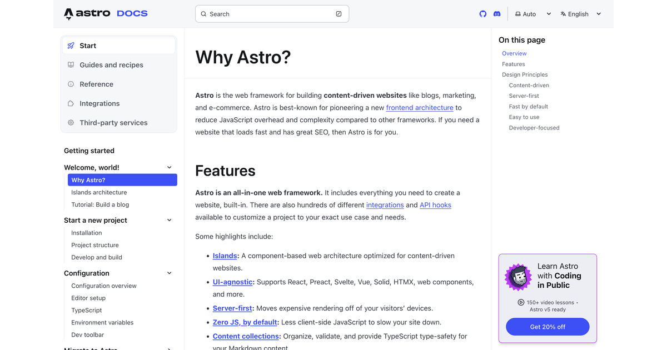The width and height of the screenshot is (667, 350).
Task: Open the Astro GitHub repository icon
Action: (x=482, y=14)
